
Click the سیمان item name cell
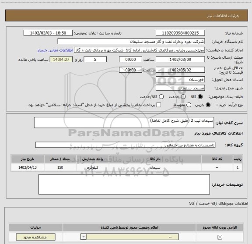pyautogui.click(x=155, y=167)
